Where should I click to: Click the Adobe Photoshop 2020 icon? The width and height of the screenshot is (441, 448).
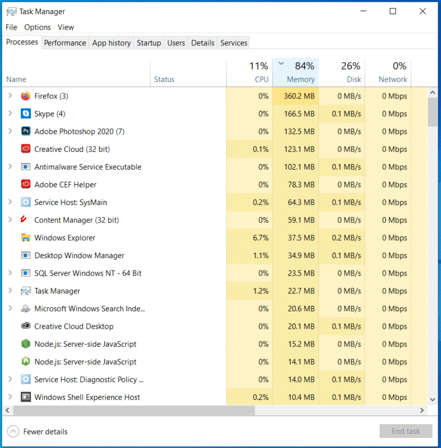(26, 132)
